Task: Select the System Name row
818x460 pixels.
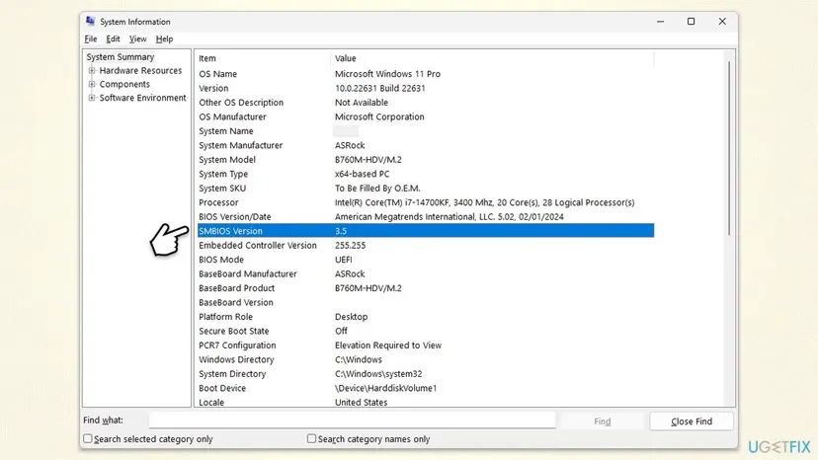Action: (x=426, y=131)
